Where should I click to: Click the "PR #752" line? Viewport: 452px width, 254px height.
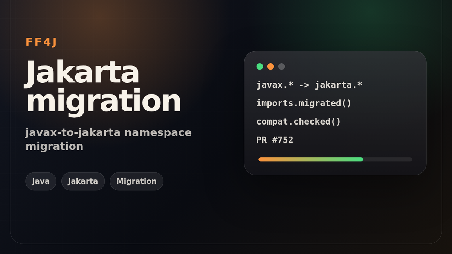275,140
